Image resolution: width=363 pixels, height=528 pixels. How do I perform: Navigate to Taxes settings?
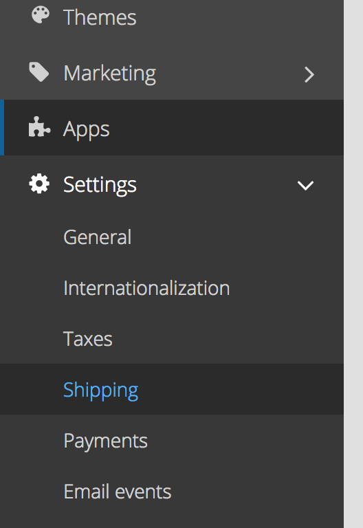pos(88,339)
